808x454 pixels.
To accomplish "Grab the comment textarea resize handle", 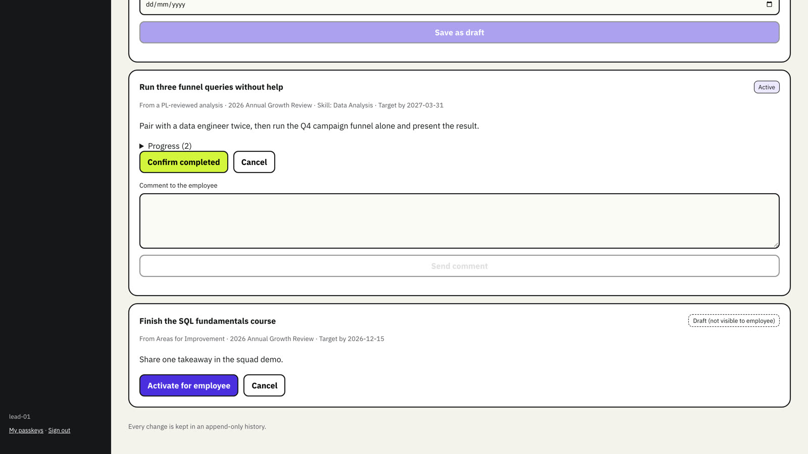I will (776, 245).
